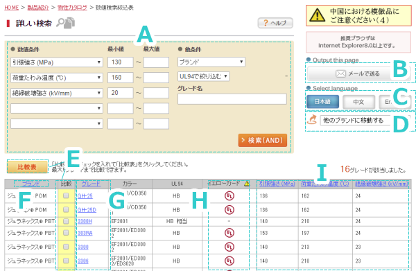Image resolution: width=416 pixels, height=271 pixels.
Task: Open the 3300H grade link
Action: point(85,221)
